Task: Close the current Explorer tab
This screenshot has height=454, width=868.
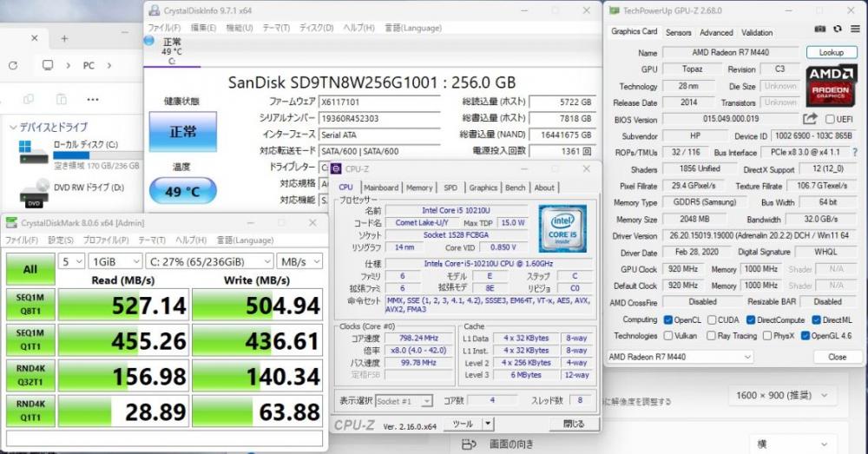Action: pos(35,38)
